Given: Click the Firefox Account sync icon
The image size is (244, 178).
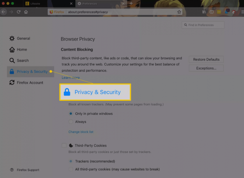Looking at the screenshot, I should [x=12, y=82].
